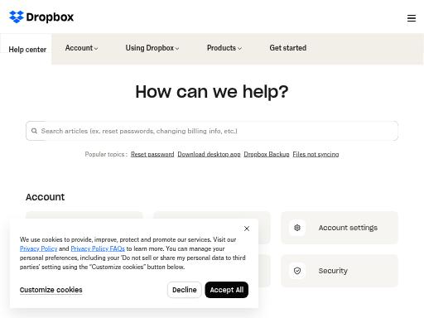Expand the Products dropdown

click(224, 48)
